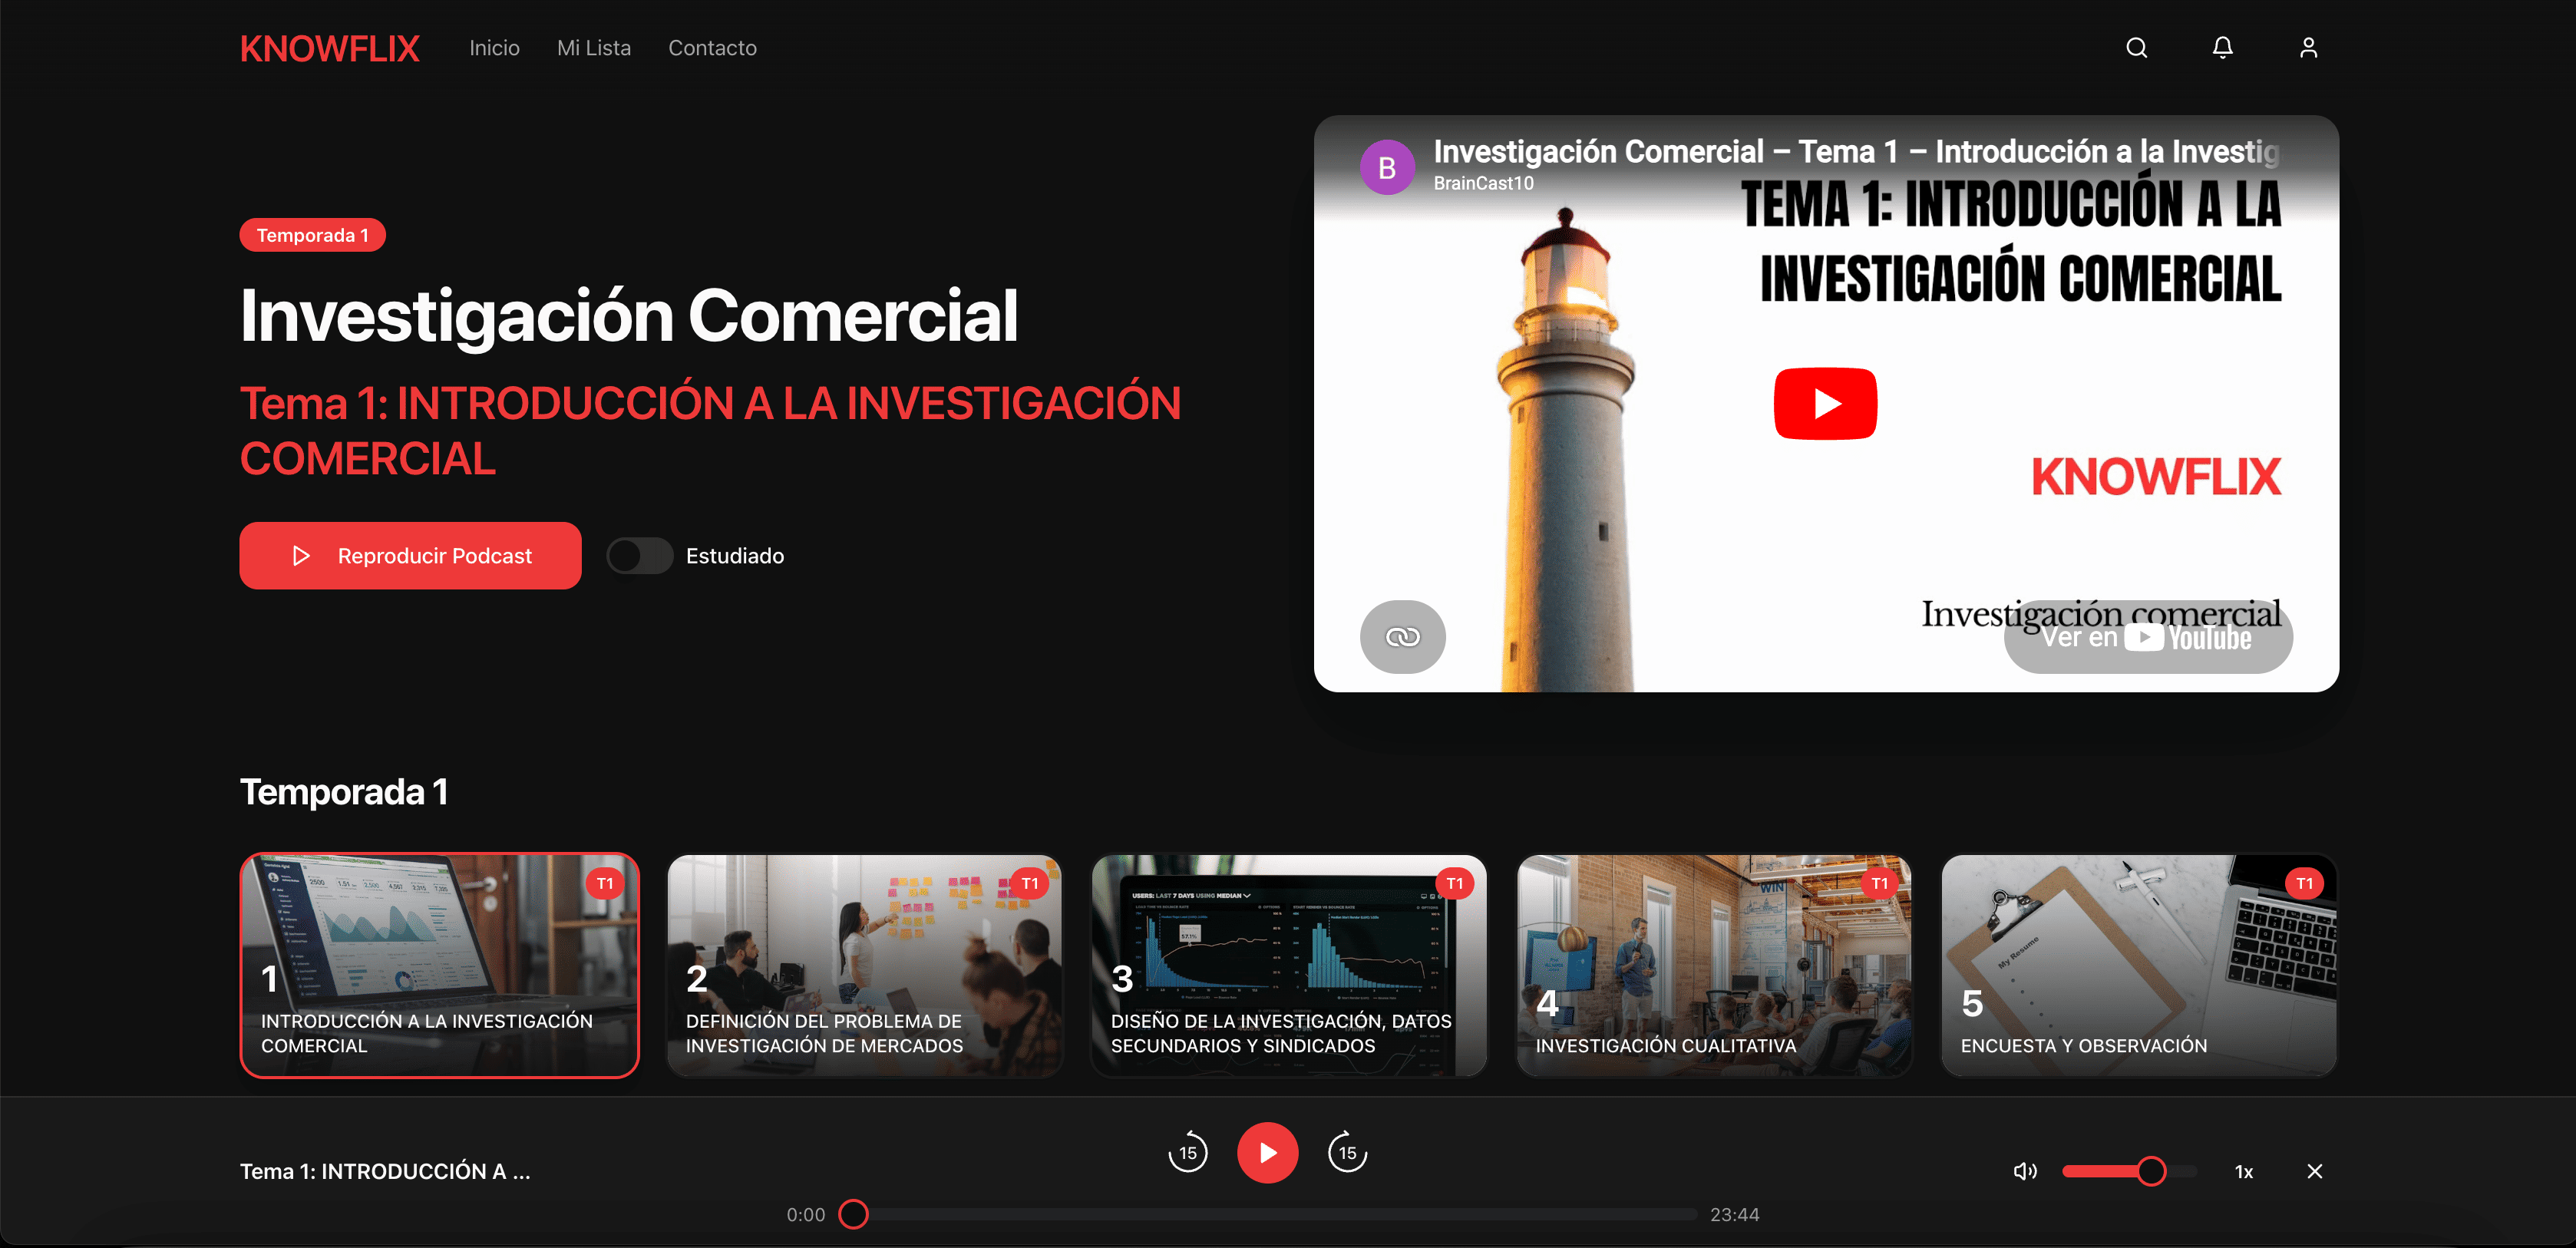Open notifications bell icon
Viewport: 2576px width, 1248px height.
tap(2222, 48)
